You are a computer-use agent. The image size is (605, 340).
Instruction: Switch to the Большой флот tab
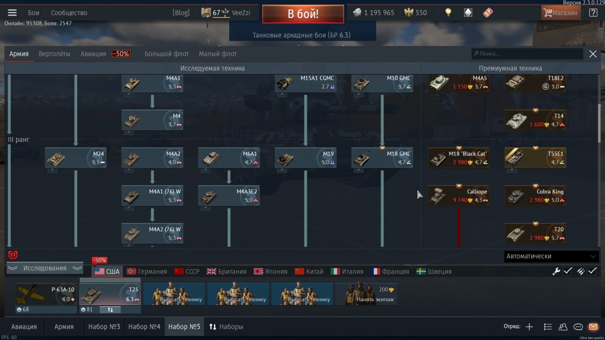(x=166, y=54)
